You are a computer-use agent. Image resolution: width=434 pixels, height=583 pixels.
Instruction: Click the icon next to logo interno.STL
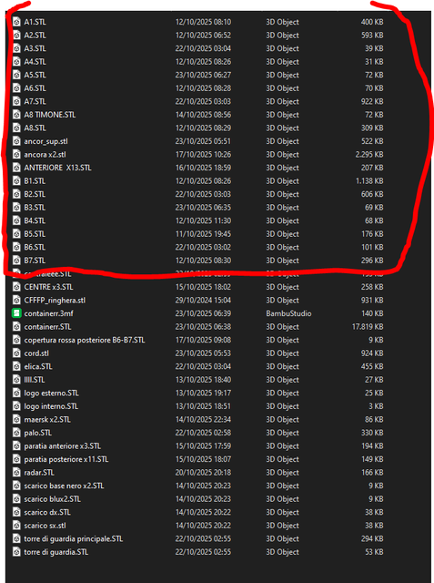16,406
